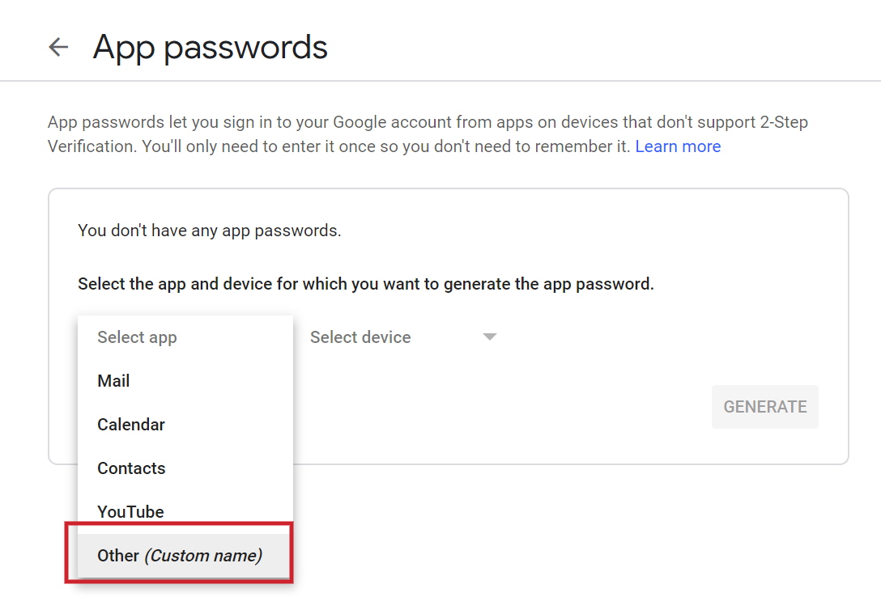
Task: Open the Select device dropdown arrow
Action: [x=490, y=337]
